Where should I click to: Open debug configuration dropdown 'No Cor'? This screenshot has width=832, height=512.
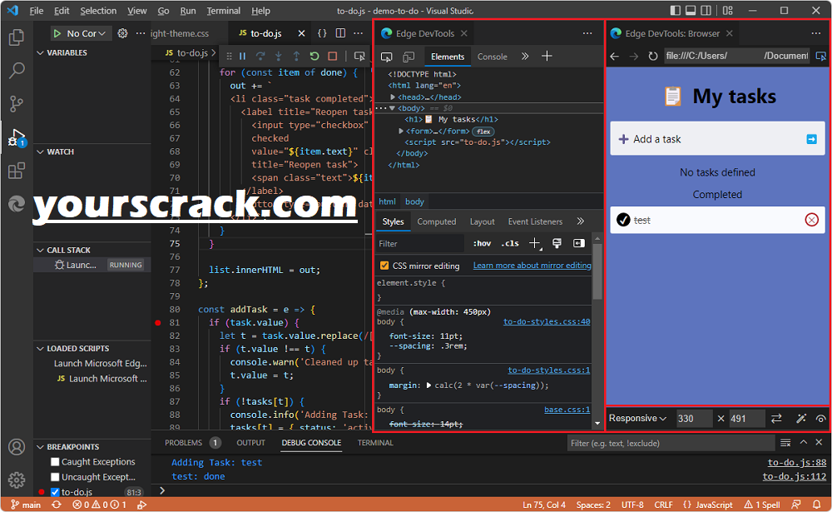click(87, 33)
